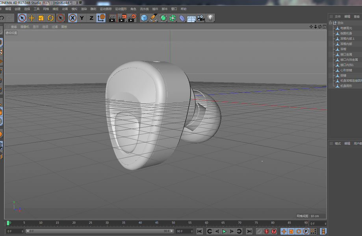Image resolution: width=362 pixels, height=236 pixels.
Task: Select the 电镀高光 object
Action: pos(346,28)
